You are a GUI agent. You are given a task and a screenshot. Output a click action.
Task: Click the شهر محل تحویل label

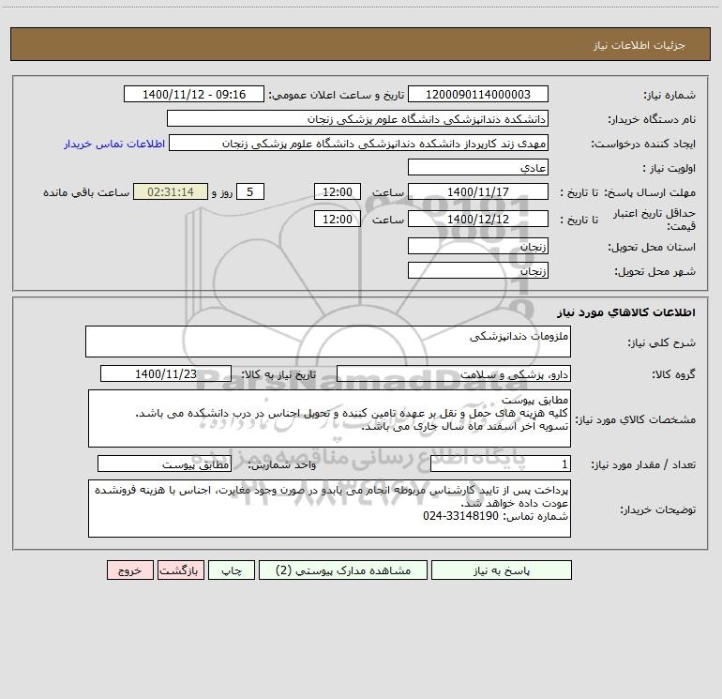click(655, 272)
